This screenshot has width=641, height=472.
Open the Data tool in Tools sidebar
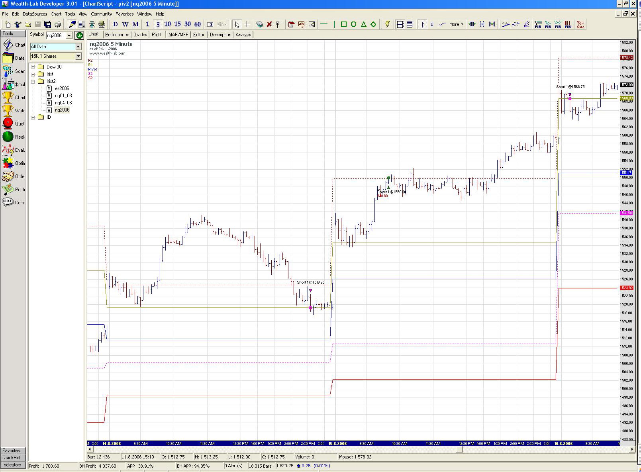coord(14,58)
